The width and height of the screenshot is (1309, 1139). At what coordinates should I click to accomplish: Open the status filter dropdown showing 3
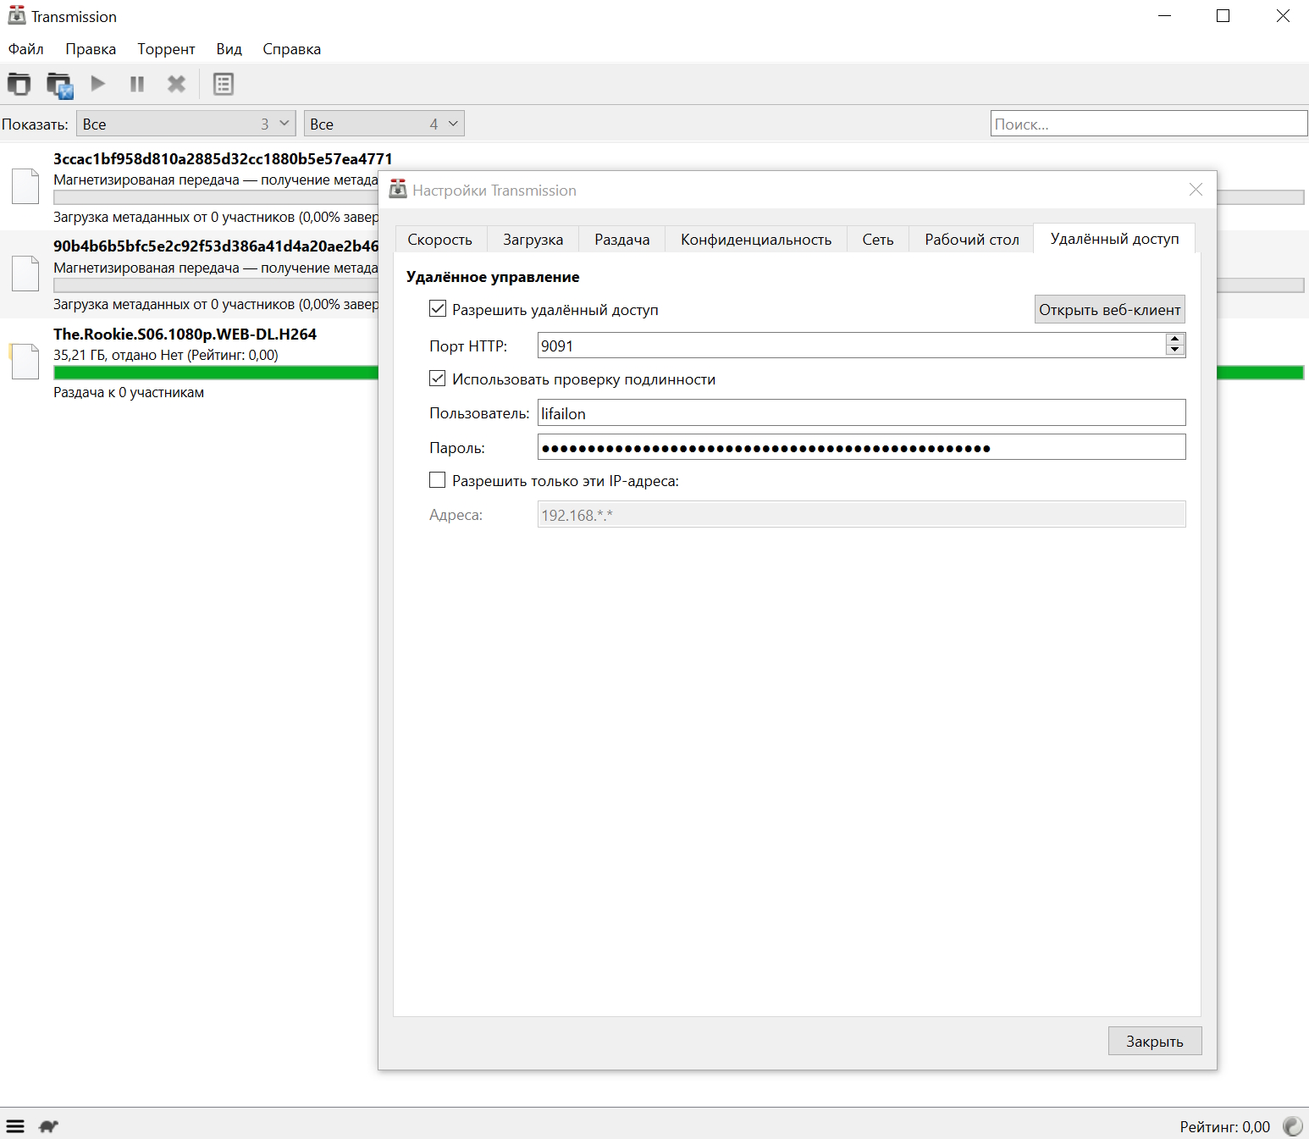coord(185,124)
